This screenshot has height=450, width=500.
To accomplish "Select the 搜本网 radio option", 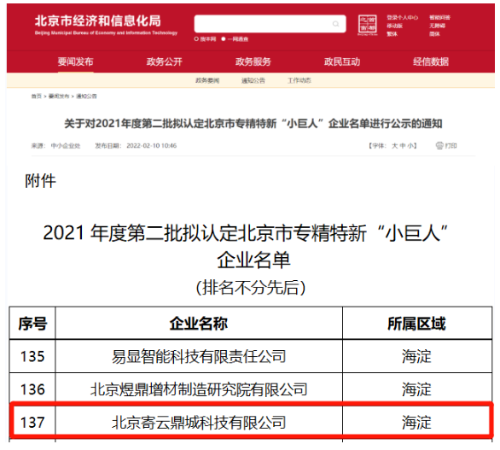I will [196, 39].
